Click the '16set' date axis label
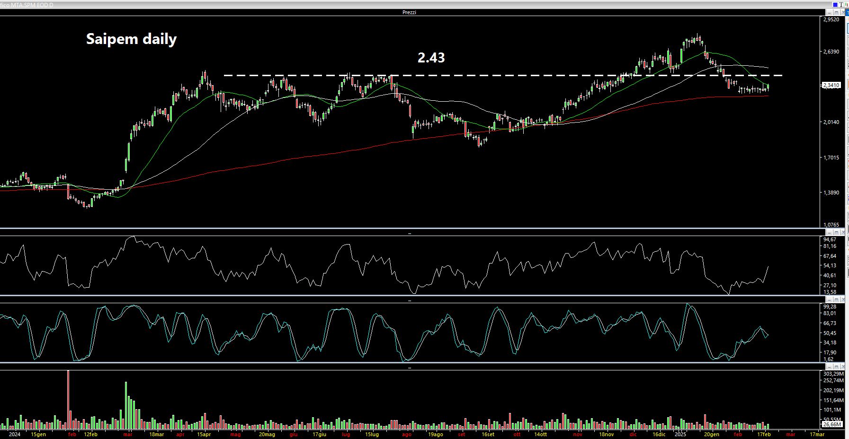Image resolution: width=849 pixels, height=439 pixels. [488, 434]
